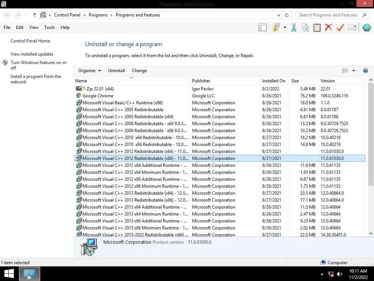
Task: Sort by the Name column header
Action: point(131,81)
